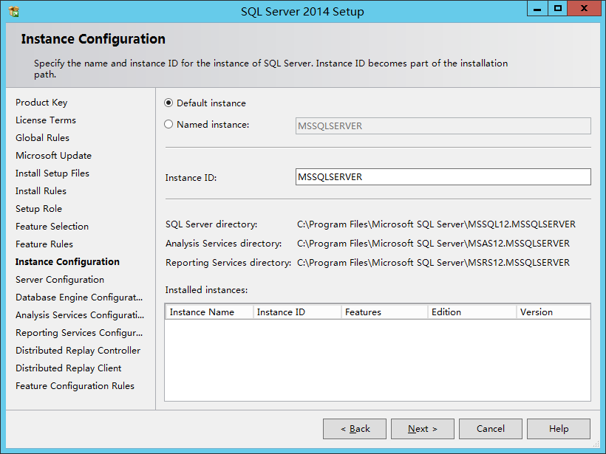Select Product Key step in sidebar

point(41,103)
